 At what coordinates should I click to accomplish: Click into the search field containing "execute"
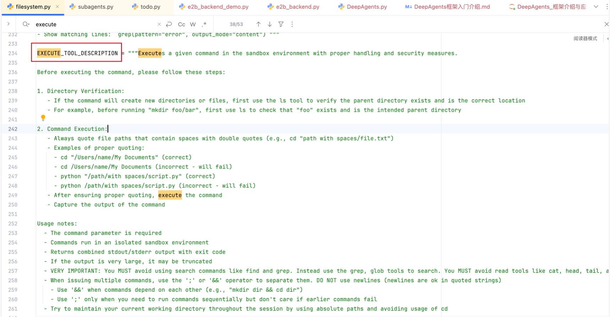(x=92, y=24)
